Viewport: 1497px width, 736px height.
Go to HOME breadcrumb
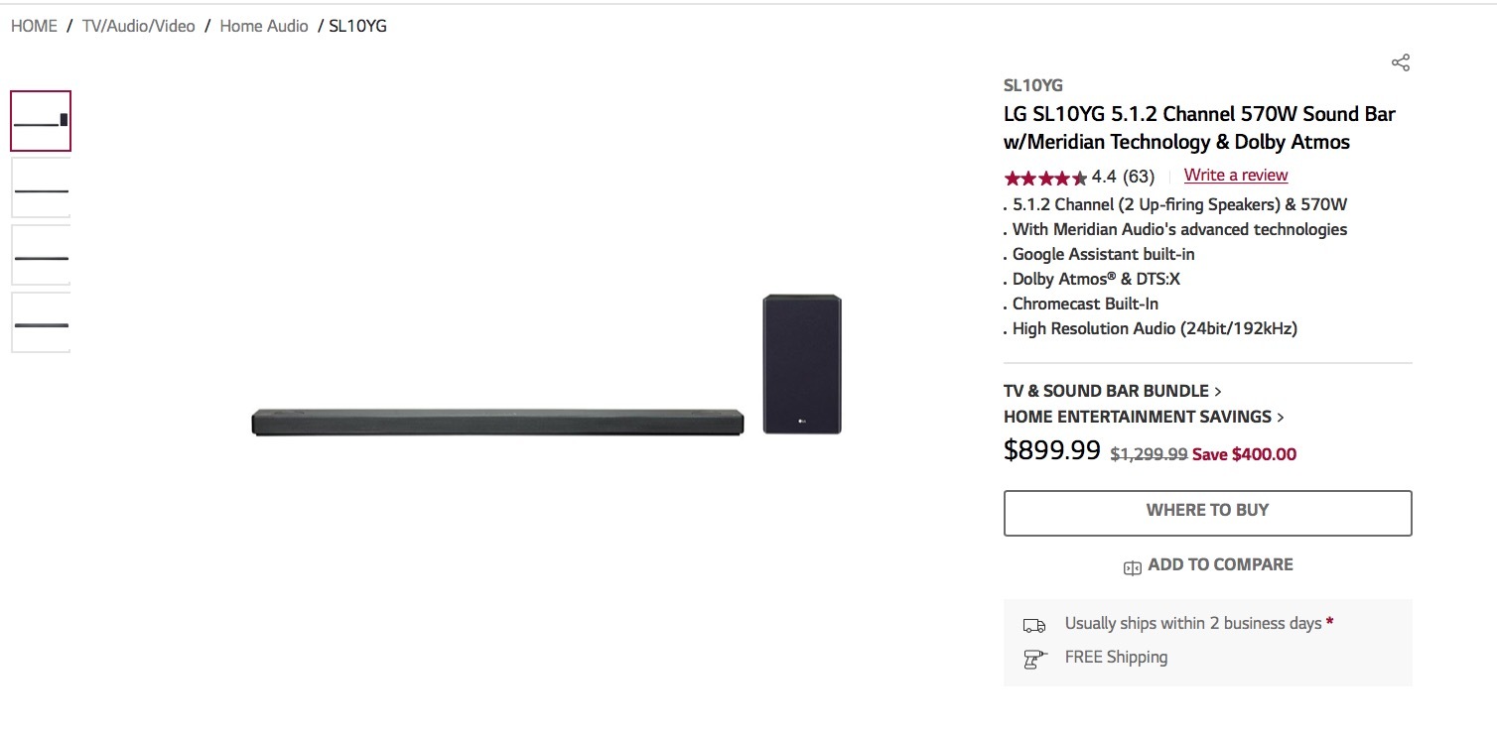click(x=34, y=26)
